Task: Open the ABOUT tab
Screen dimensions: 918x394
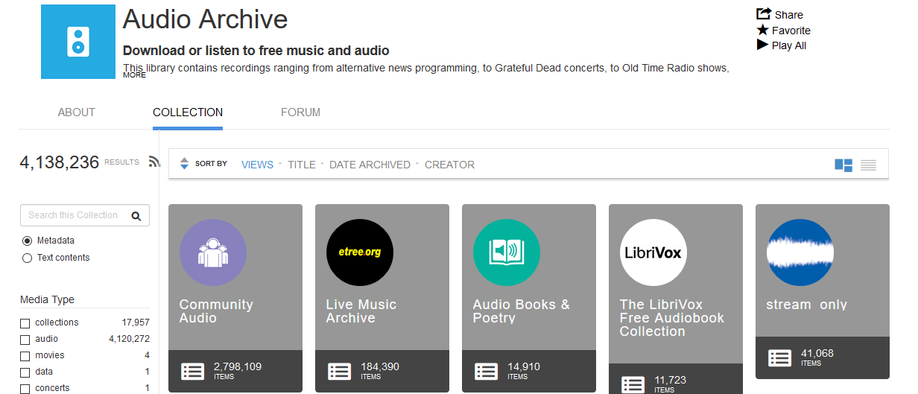Action: (x=77, y=112)
